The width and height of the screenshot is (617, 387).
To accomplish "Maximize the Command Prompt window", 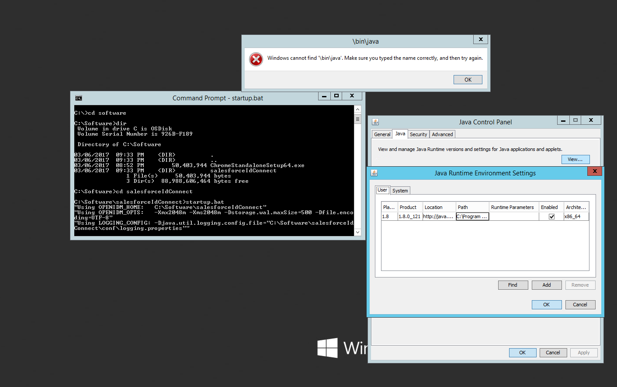I will pyautogui.click(x=336, y=96).
